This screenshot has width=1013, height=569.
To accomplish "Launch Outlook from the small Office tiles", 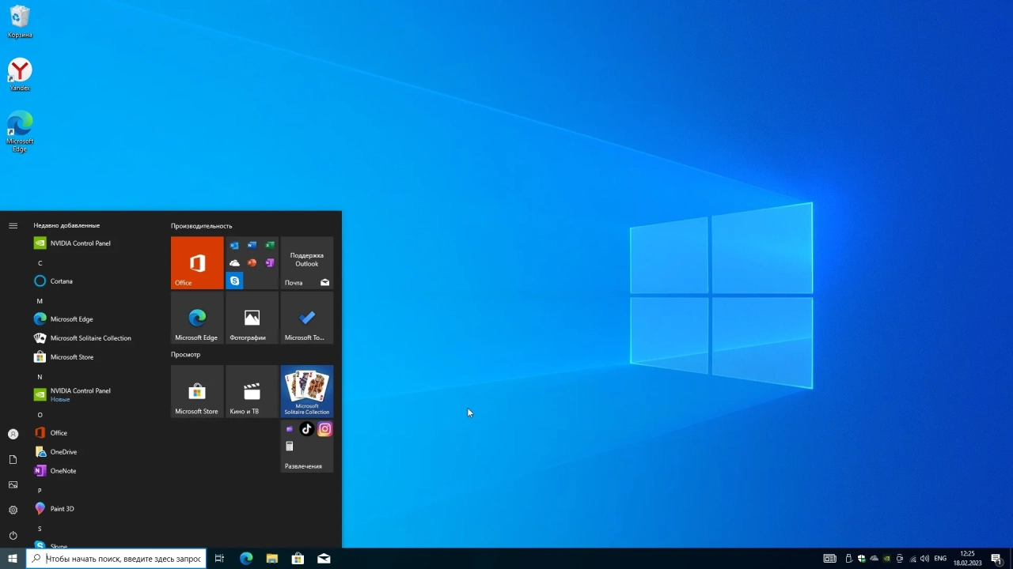I will 234,246.
